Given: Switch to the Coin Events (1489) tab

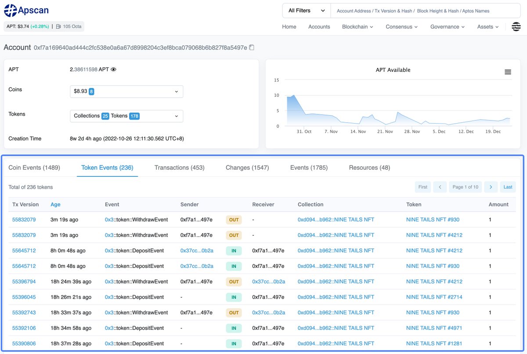Looking at the screenshot, I should pos(34,168).
